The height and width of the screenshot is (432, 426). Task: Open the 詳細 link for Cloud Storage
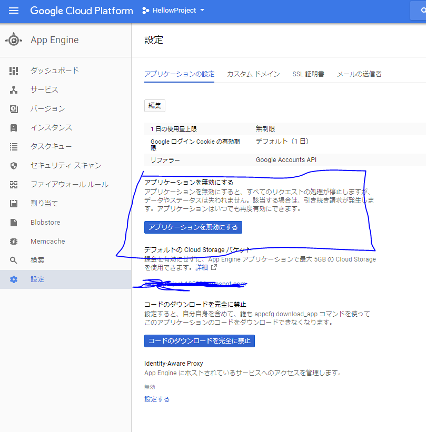202,267
